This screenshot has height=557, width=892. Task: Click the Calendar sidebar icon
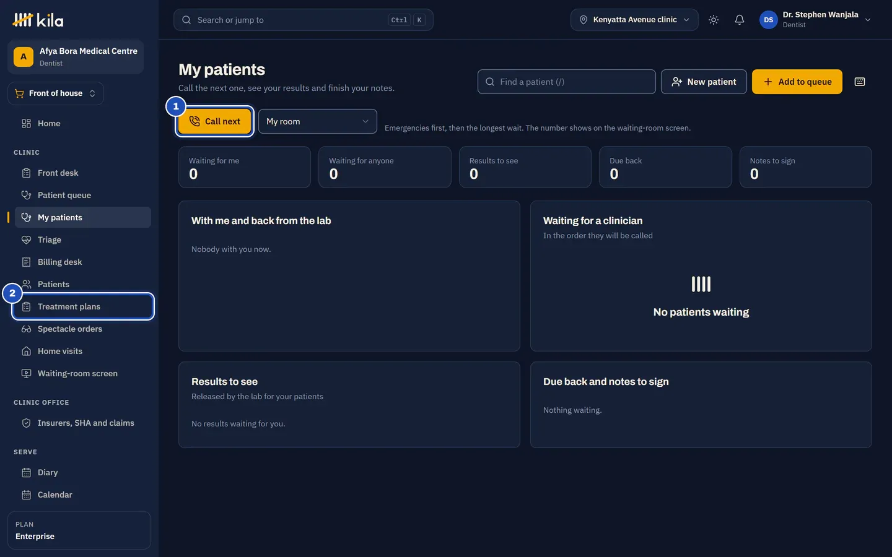[26, 494]
